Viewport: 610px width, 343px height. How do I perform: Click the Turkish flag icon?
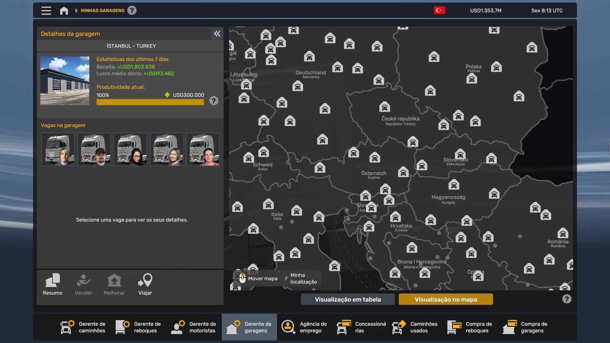tap(439, 10)
